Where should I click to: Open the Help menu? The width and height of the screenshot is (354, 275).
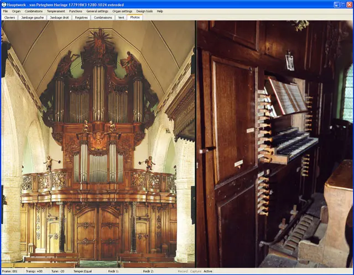pos(160,11)
